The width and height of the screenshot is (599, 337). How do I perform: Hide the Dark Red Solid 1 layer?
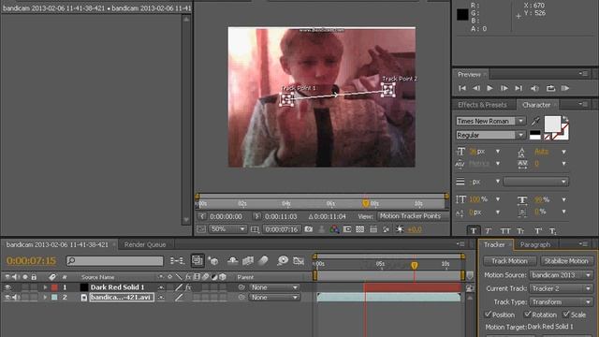click(7, 287)
